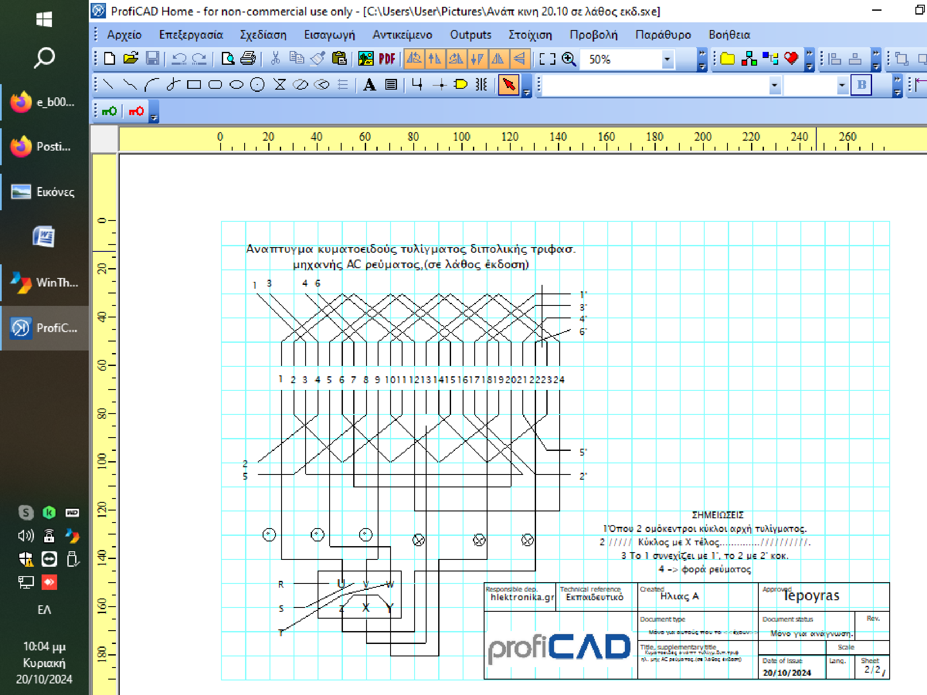Select the text tool letter A

369,85
